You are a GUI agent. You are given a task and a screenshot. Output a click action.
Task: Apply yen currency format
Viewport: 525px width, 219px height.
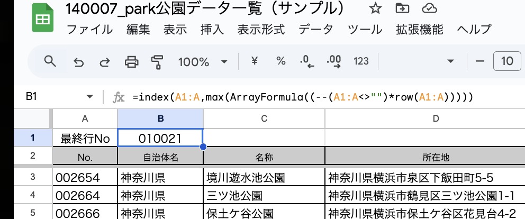click(x=254, y=61)
